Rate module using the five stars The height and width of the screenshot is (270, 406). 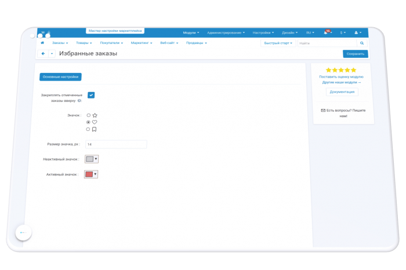tap(341, 70)
